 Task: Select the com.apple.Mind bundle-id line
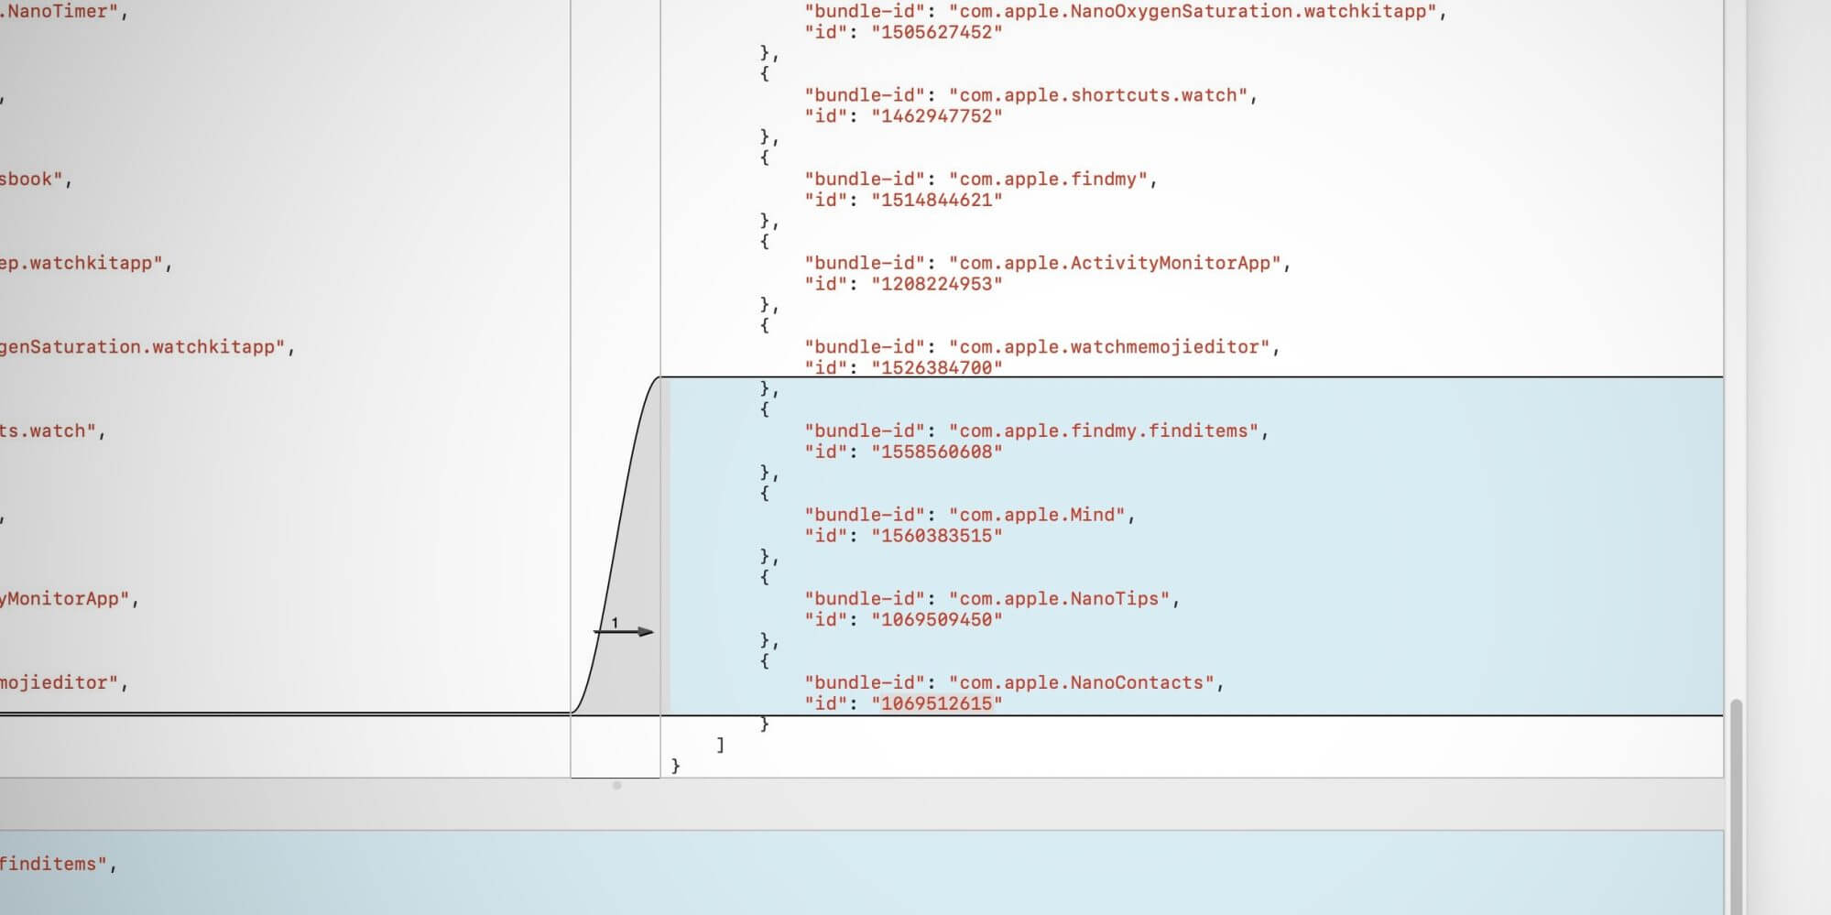(x=969, y=515)
